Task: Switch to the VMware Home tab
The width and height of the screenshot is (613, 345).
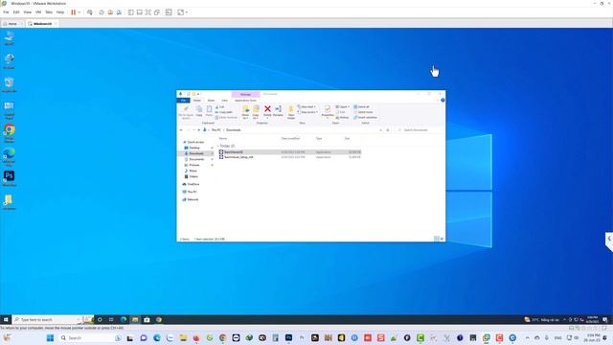Action: pyautogui.click(x=12, y=24)
